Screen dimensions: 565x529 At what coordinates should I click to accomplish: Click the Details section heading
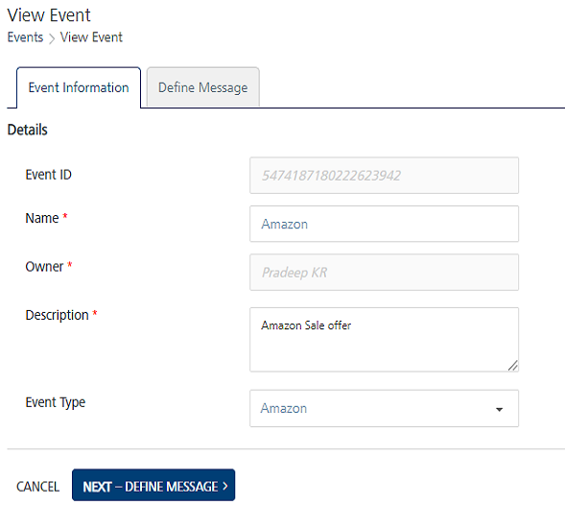(28, 130)
